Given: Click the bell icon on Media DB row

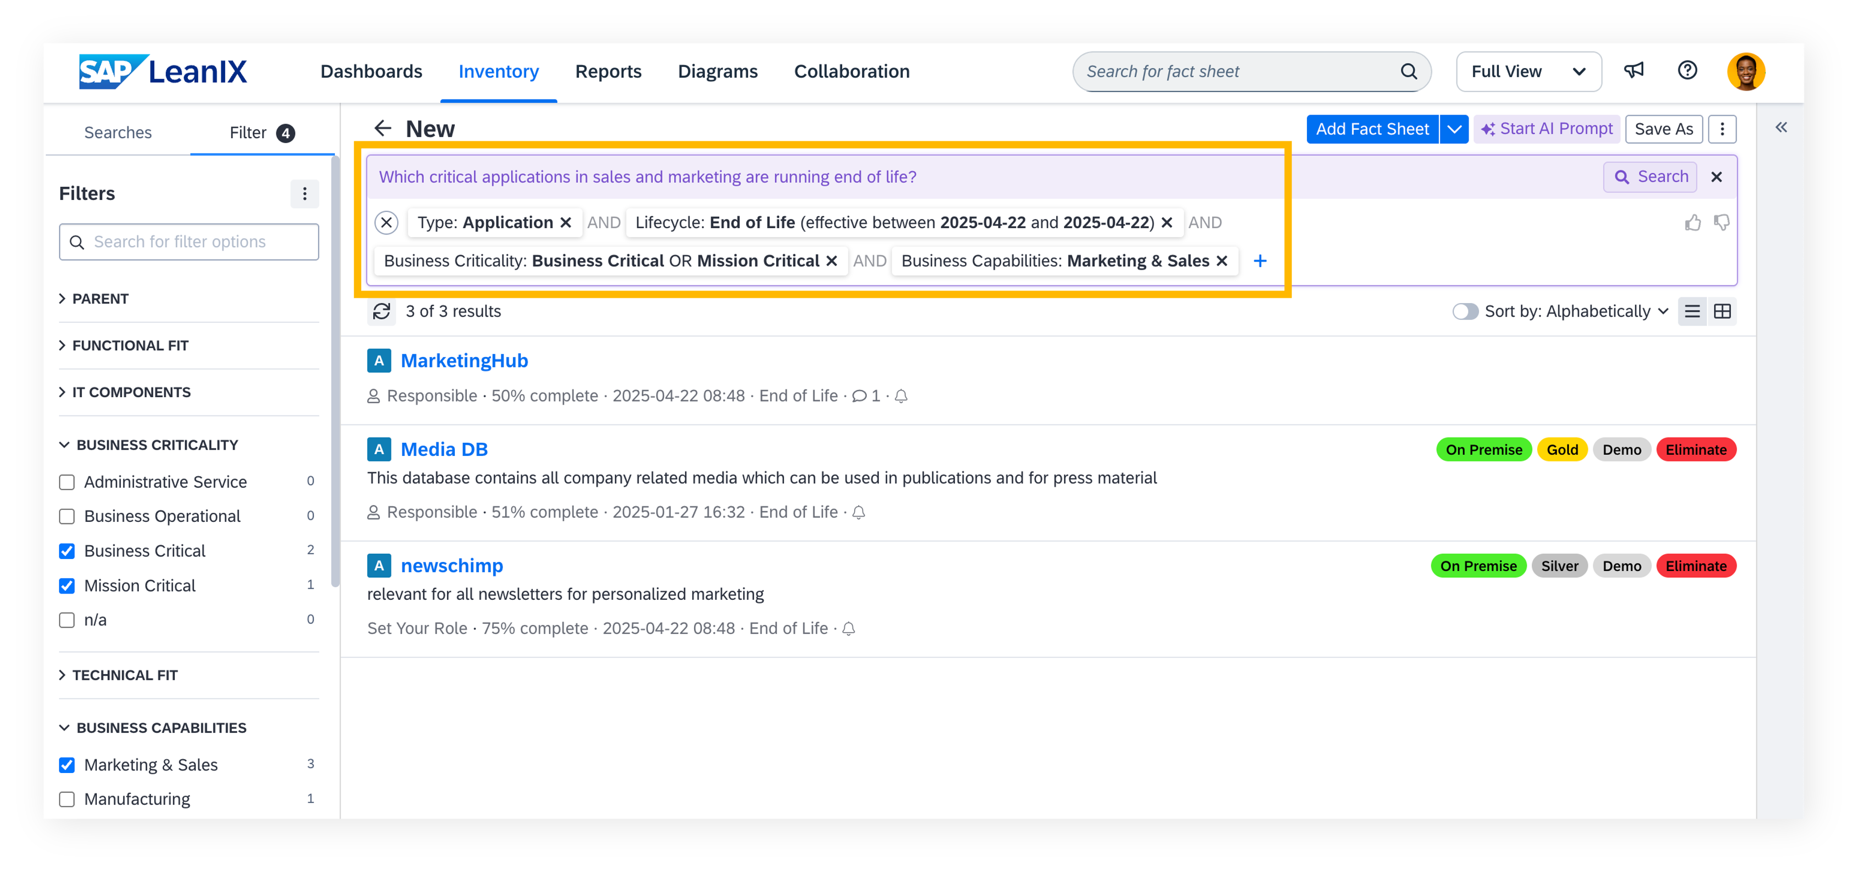Looking at the screenshot, I should (858, 512).
